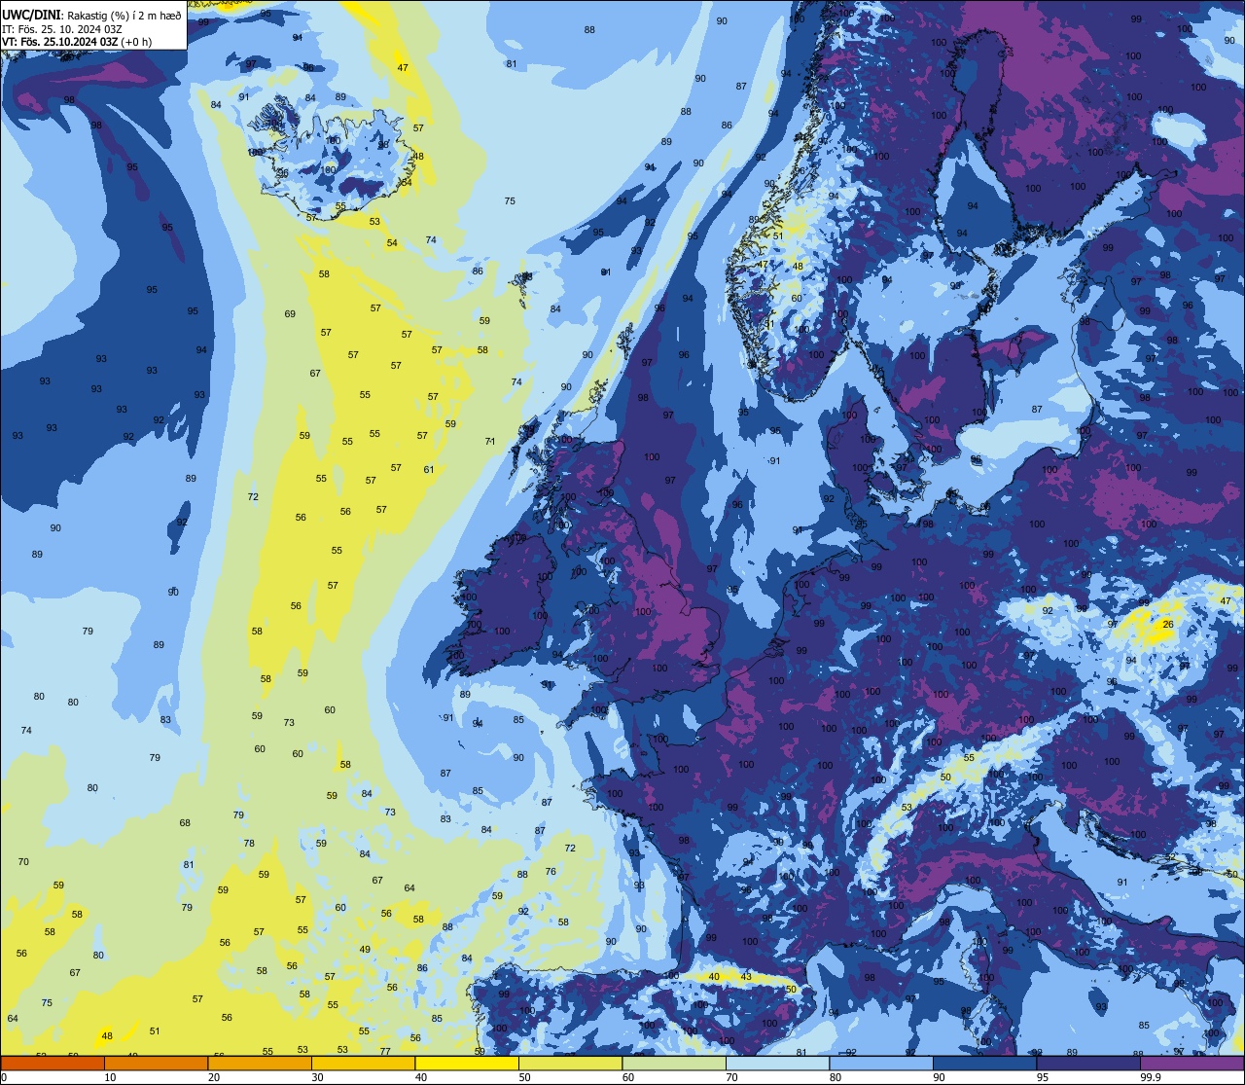
Task: Click the title 'UWC/DINI: Rakastig (%) í 2 m hæð'
Action: (91, 14)
